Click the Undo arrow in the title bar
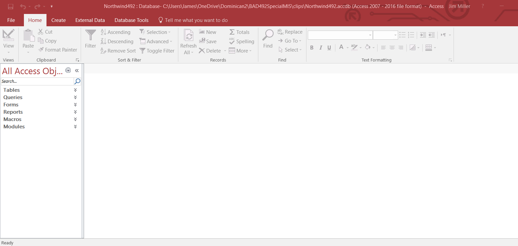The height and width of the screenshot is (246, 518). [23, 6]
